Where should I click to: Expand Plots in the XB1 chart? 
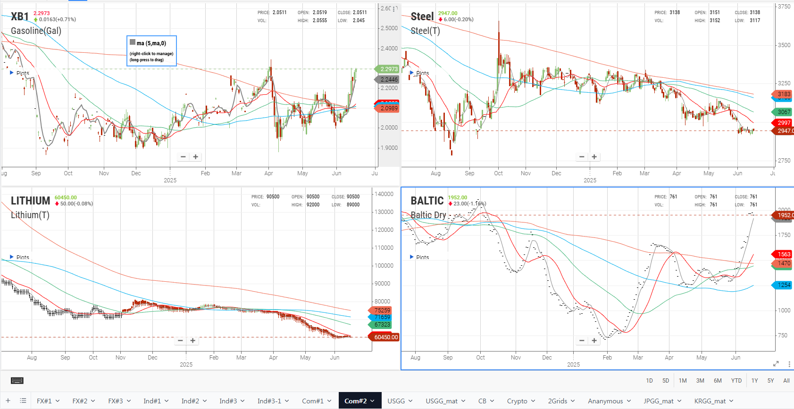[x=12, y=73]
